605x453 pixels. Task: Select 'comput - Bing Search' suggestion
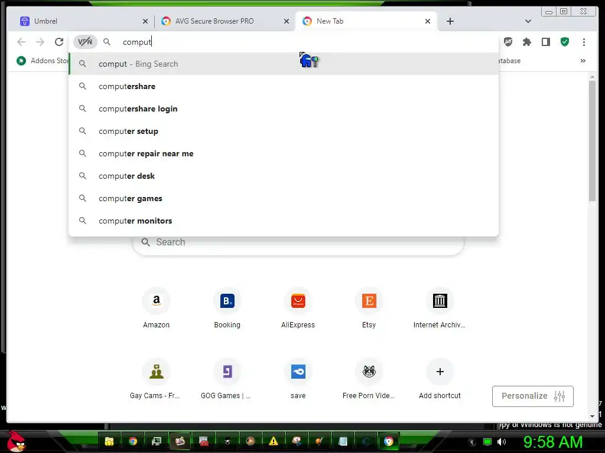click(x=284, y=64)
